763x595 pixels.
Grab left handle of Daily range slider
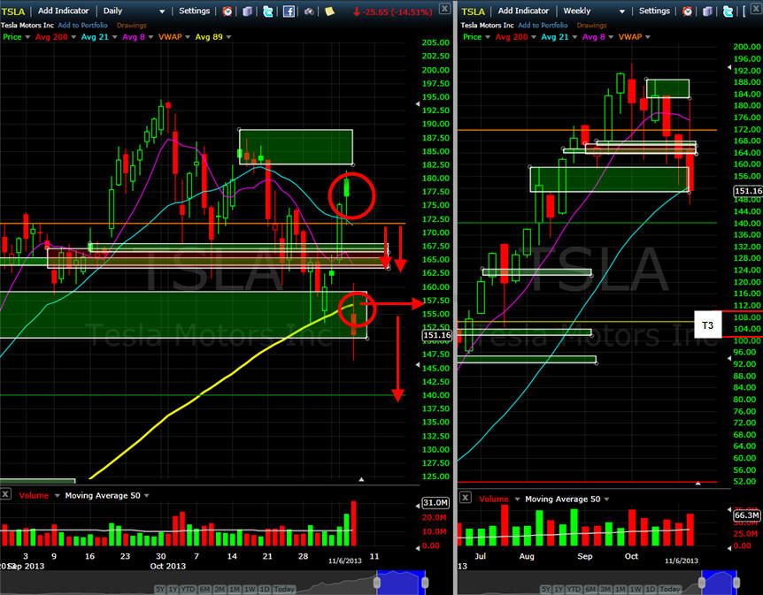(x=377, y=582)
